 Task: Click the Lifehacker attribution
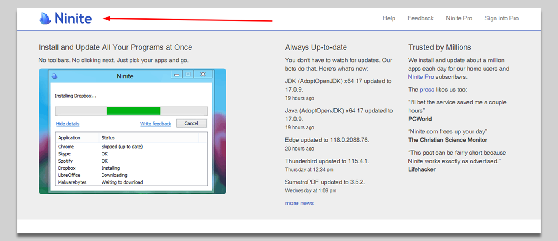[x=422, y=170]
